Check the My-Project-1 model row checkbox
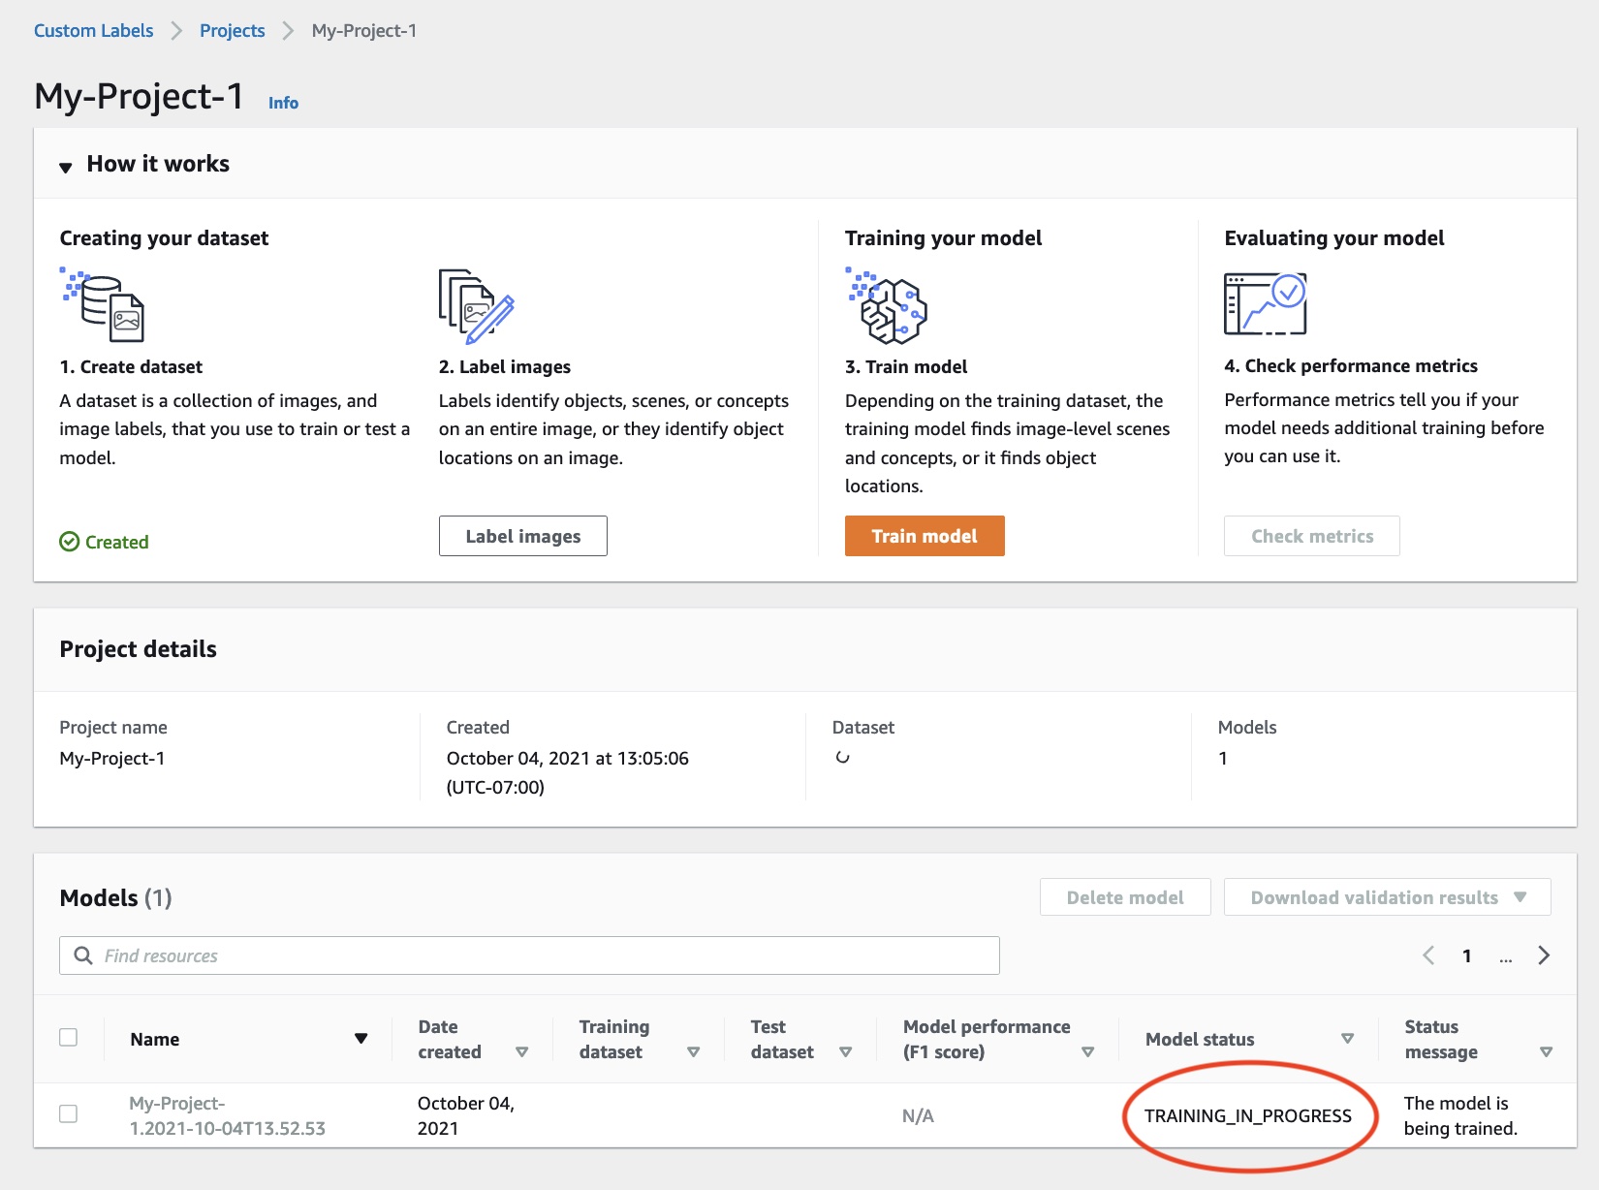 point(69,1114)
